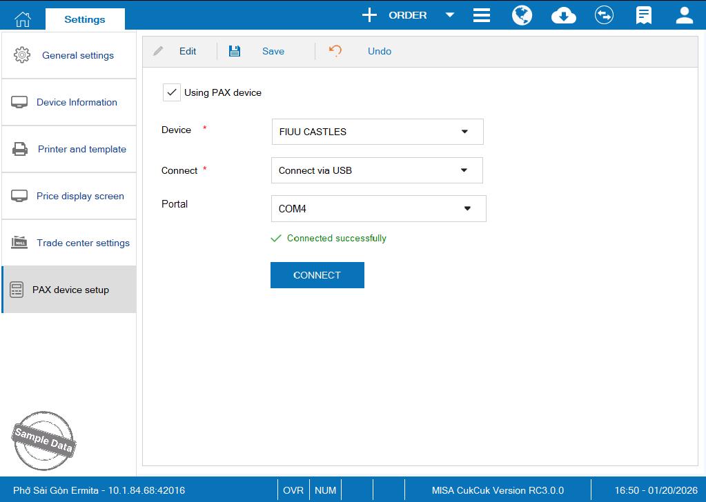This screenshot has width=706, height=502.
Task: Click Undo in the toolbar
Action: (x=379, y=51)
